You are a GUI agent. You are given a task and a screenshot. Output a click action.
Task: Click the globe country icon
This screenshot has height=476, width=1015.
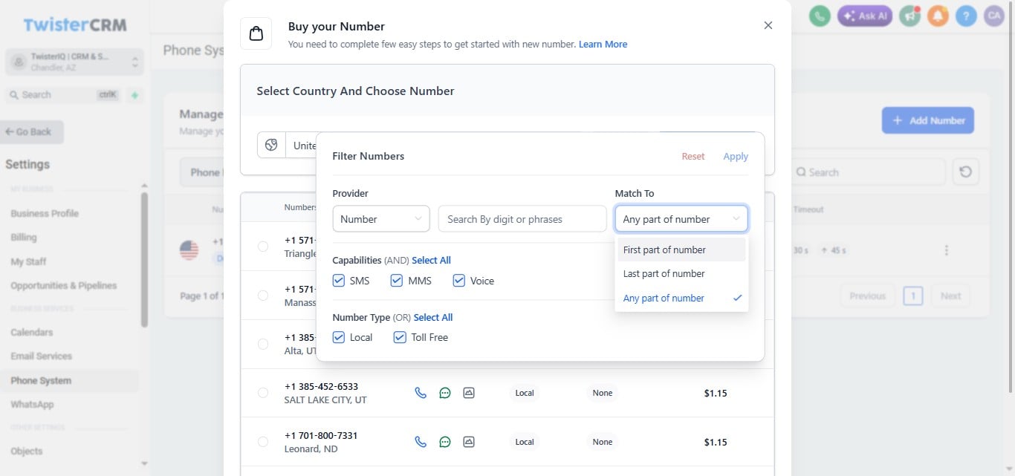point(271,145)
